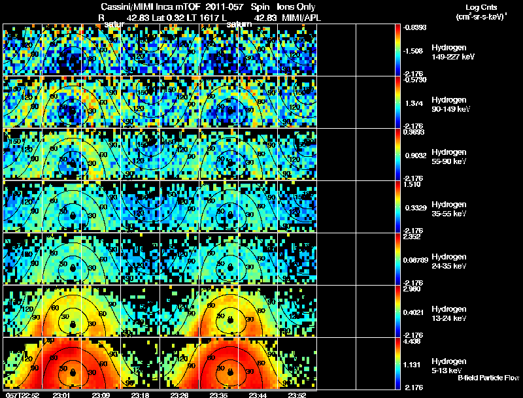523x398 pixels.
Task: Click the 2.980 color scale maximum value
Action: [x=412, y=289]
